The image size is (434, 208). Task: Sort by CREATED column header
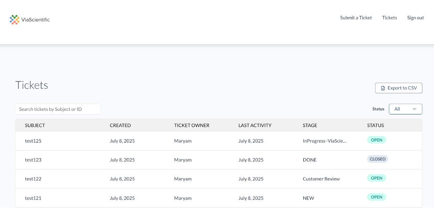pyautogui.click(x=120, y=125)
